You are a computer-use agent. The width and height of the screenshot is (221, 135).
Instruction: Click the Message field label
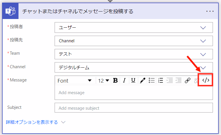[x=18, y=80]
